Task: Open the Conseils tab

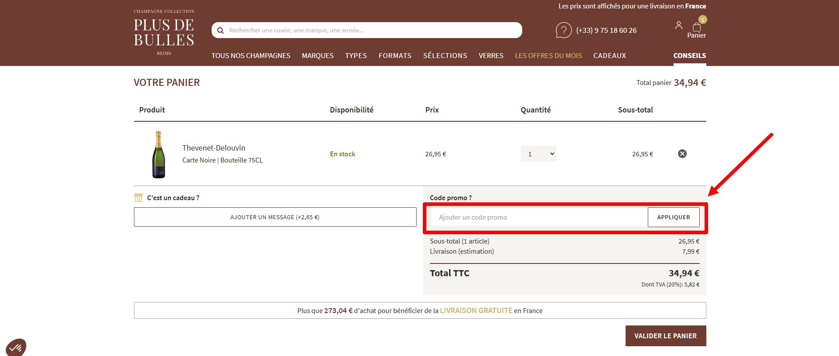Action: (689, 55)
